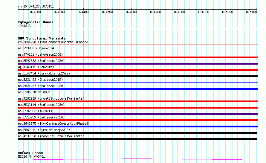Image resolution: width=266 pixels, height=163 pixels.
Task: Click the black bar under nsv6147434
Action: point(137,76)
